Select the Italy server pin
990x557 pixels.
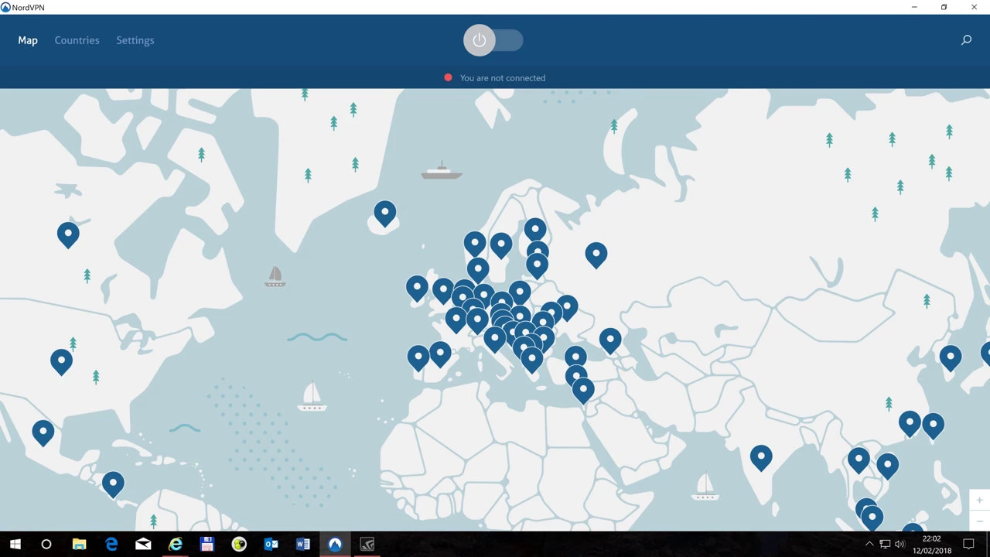pos(495,338)
